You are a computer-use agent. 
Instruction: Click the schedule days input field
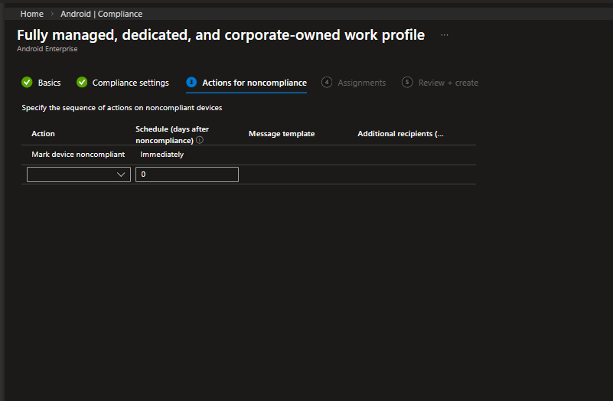tap(187, 174)
